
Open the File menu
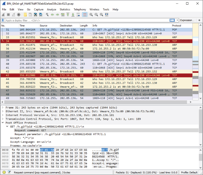pyautogui.click(x=4, y=9)
